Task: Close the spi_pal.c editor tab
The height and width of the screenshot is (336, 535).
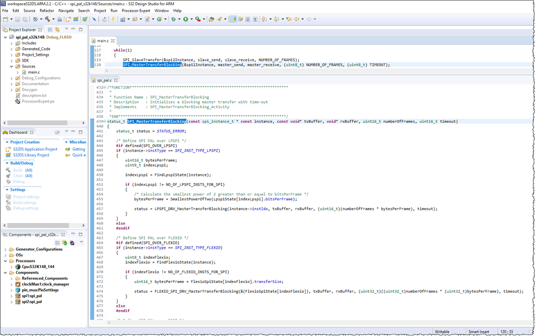Action: 116,80
